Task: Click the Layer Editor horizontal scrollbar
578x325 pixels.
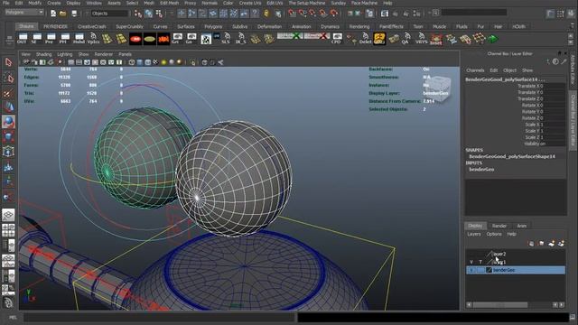Action: click(x=499, y=305)
